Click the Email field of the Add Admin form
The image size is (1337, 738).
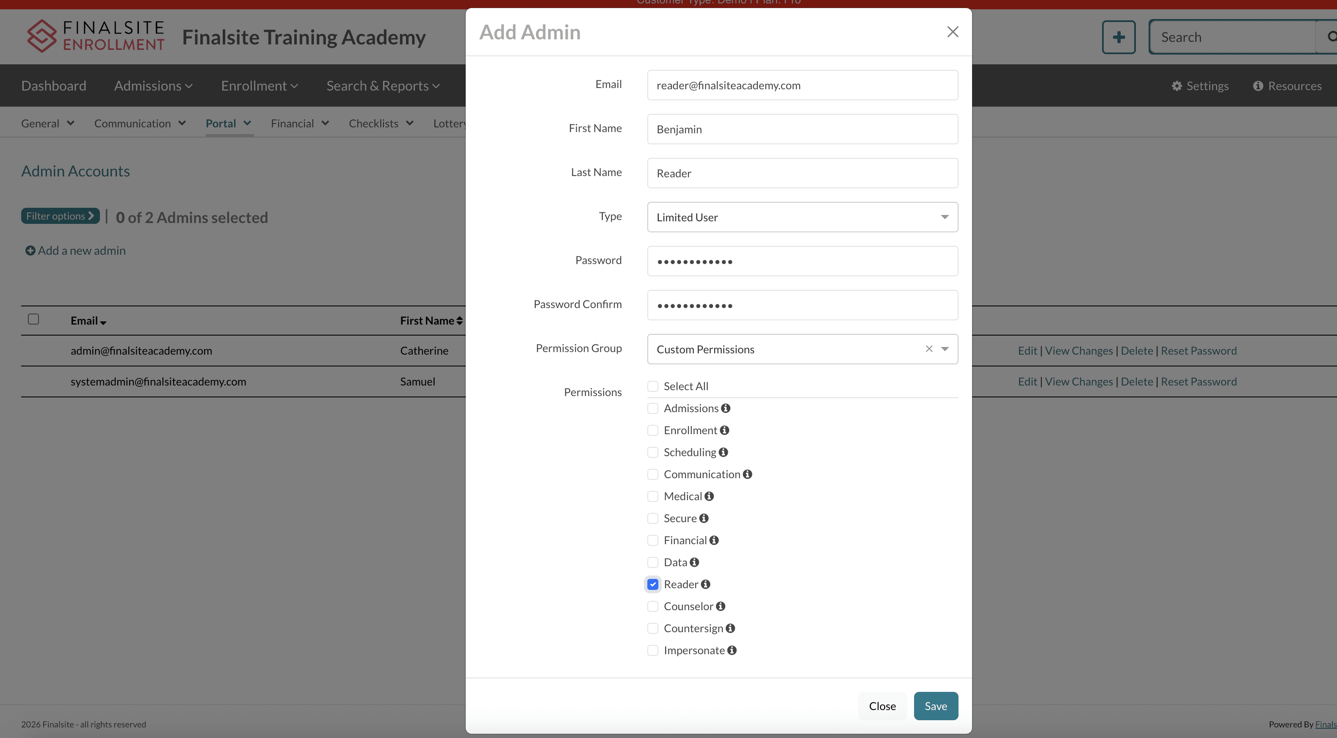pyautogui.click(x=802, y=85)
